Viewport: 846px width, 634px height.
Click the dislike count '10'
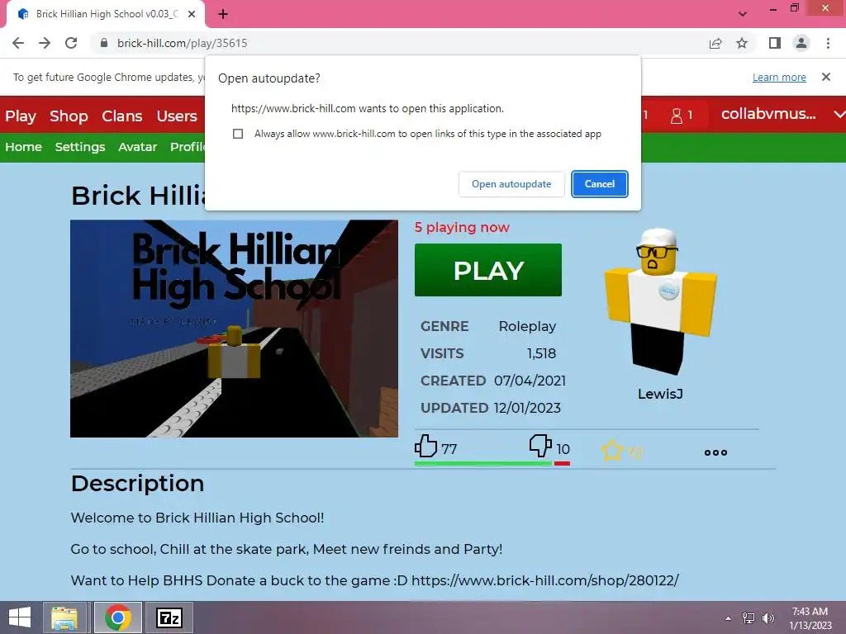563,449
